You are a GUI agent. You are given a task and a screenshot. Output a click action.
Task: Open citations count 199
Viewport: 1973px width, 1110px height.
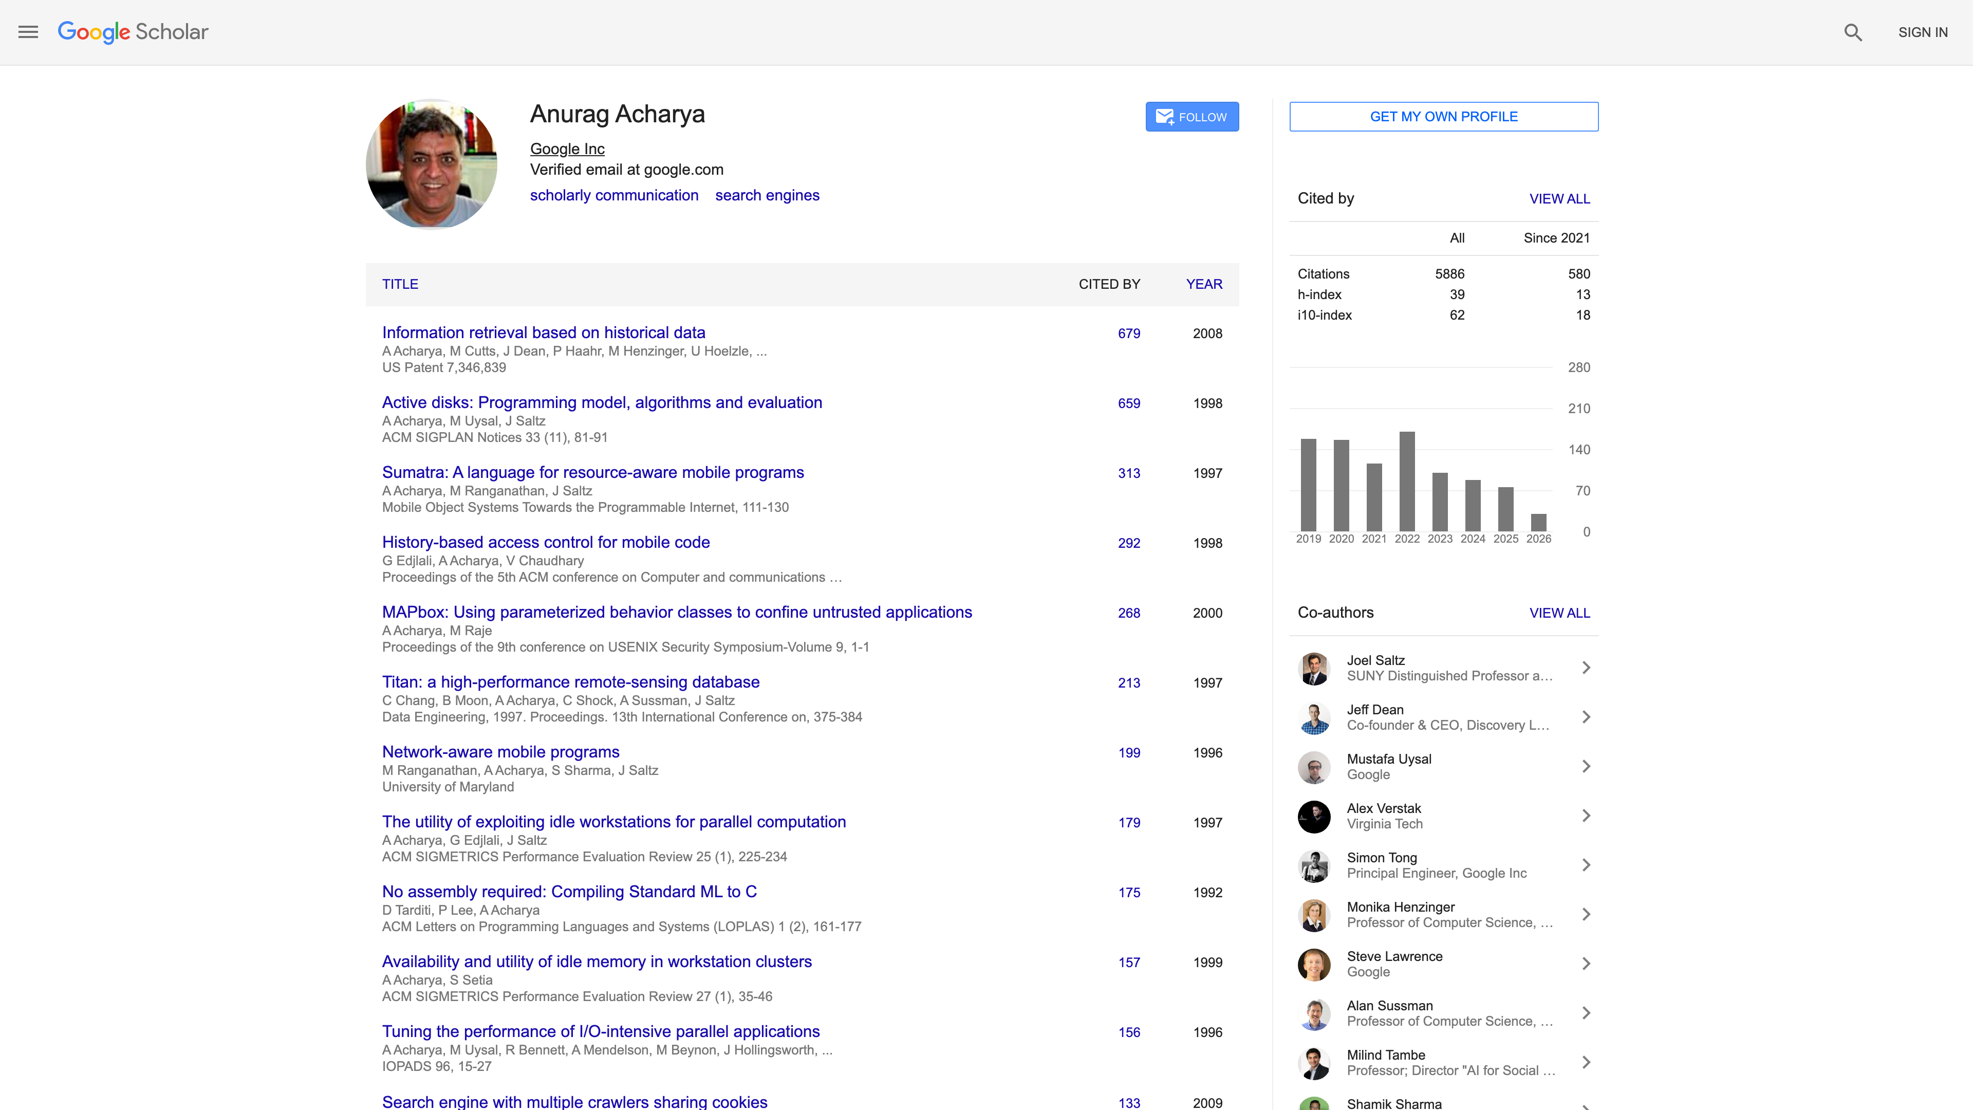point(1129,753)
